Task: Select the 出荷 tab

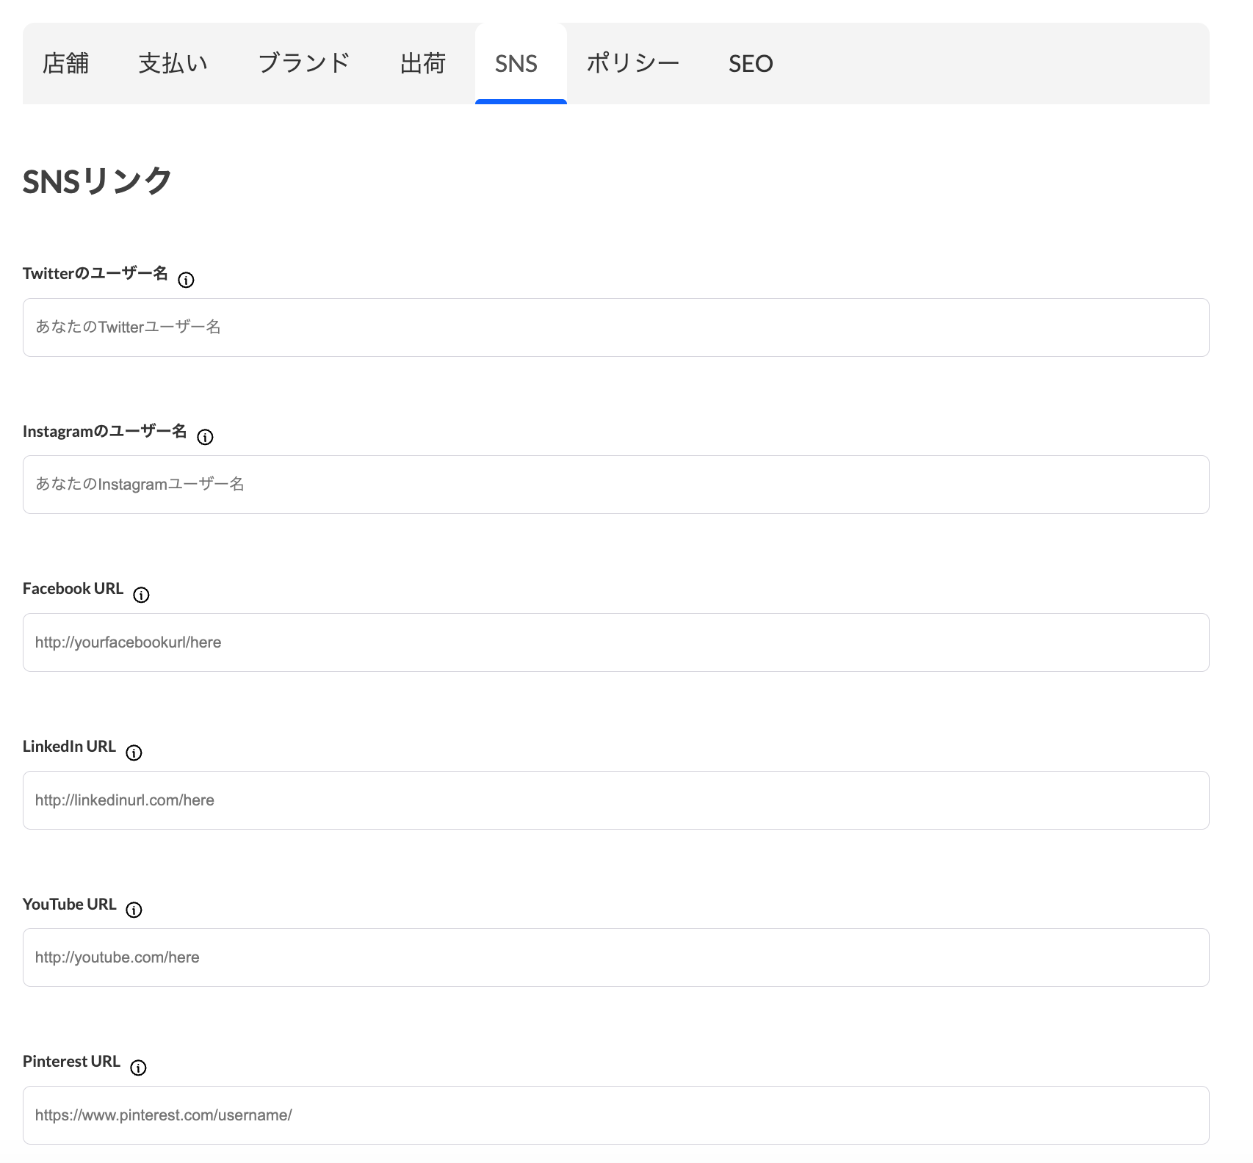Action: [x=423, y=63]
